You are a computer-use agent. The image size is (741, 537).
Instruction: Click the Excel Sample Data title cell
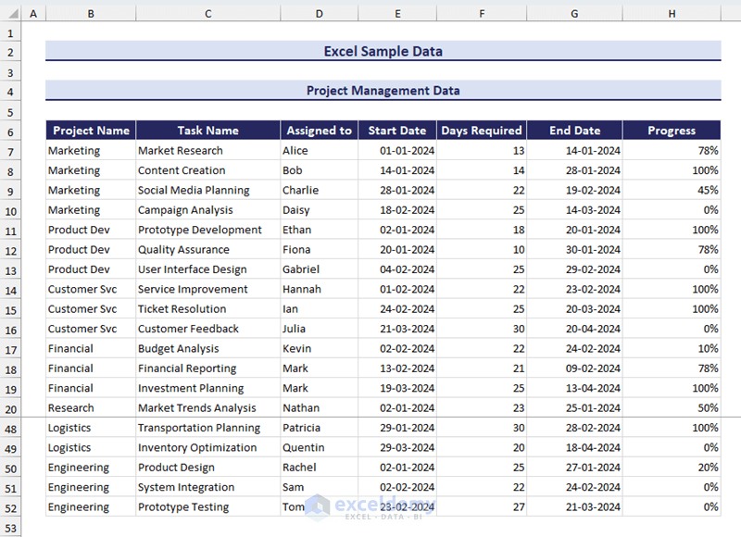383,51
